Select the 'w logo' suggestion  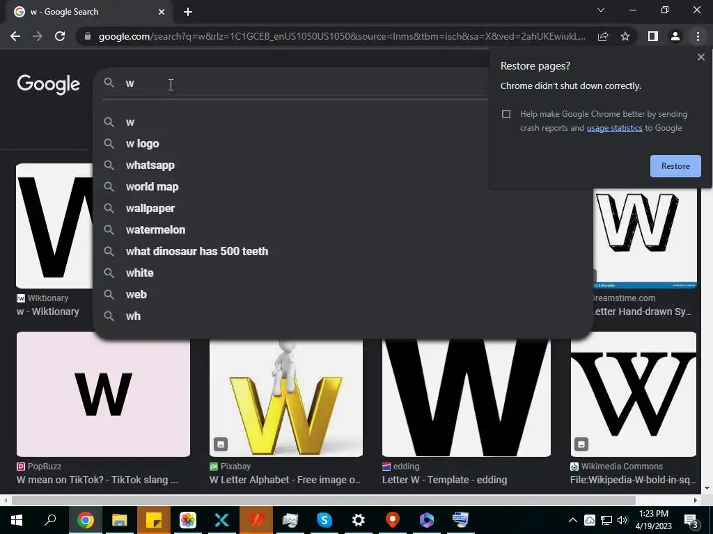pyautogui.click(x=142, y=144)
